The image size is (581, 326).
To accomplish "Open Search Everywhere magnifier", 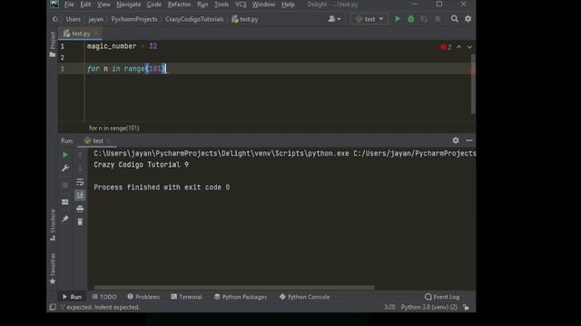I will 454,19.
